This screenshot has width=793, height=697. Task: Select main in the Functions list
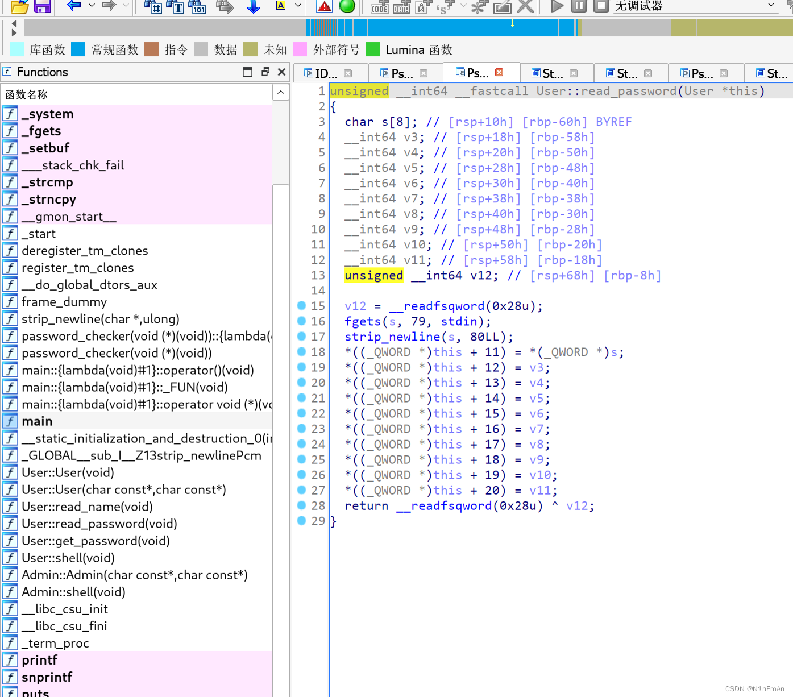(136, 421)
